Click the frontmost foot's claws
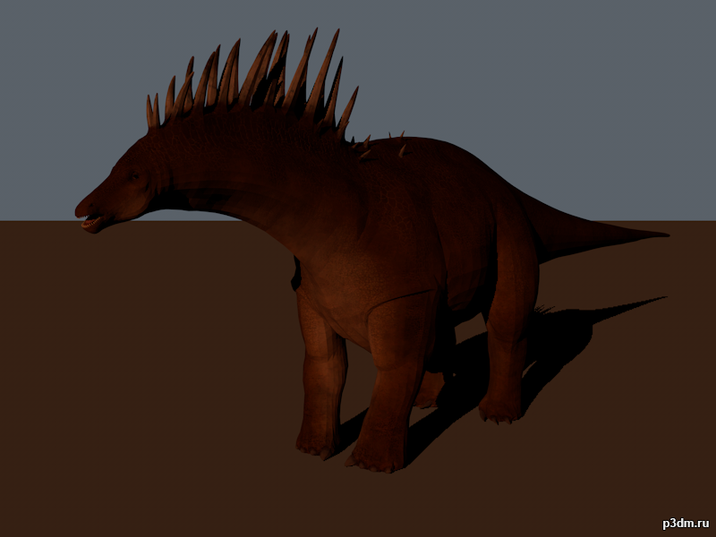Image resolution: width=716 pixels, height=537 pixels. point(374,464)
